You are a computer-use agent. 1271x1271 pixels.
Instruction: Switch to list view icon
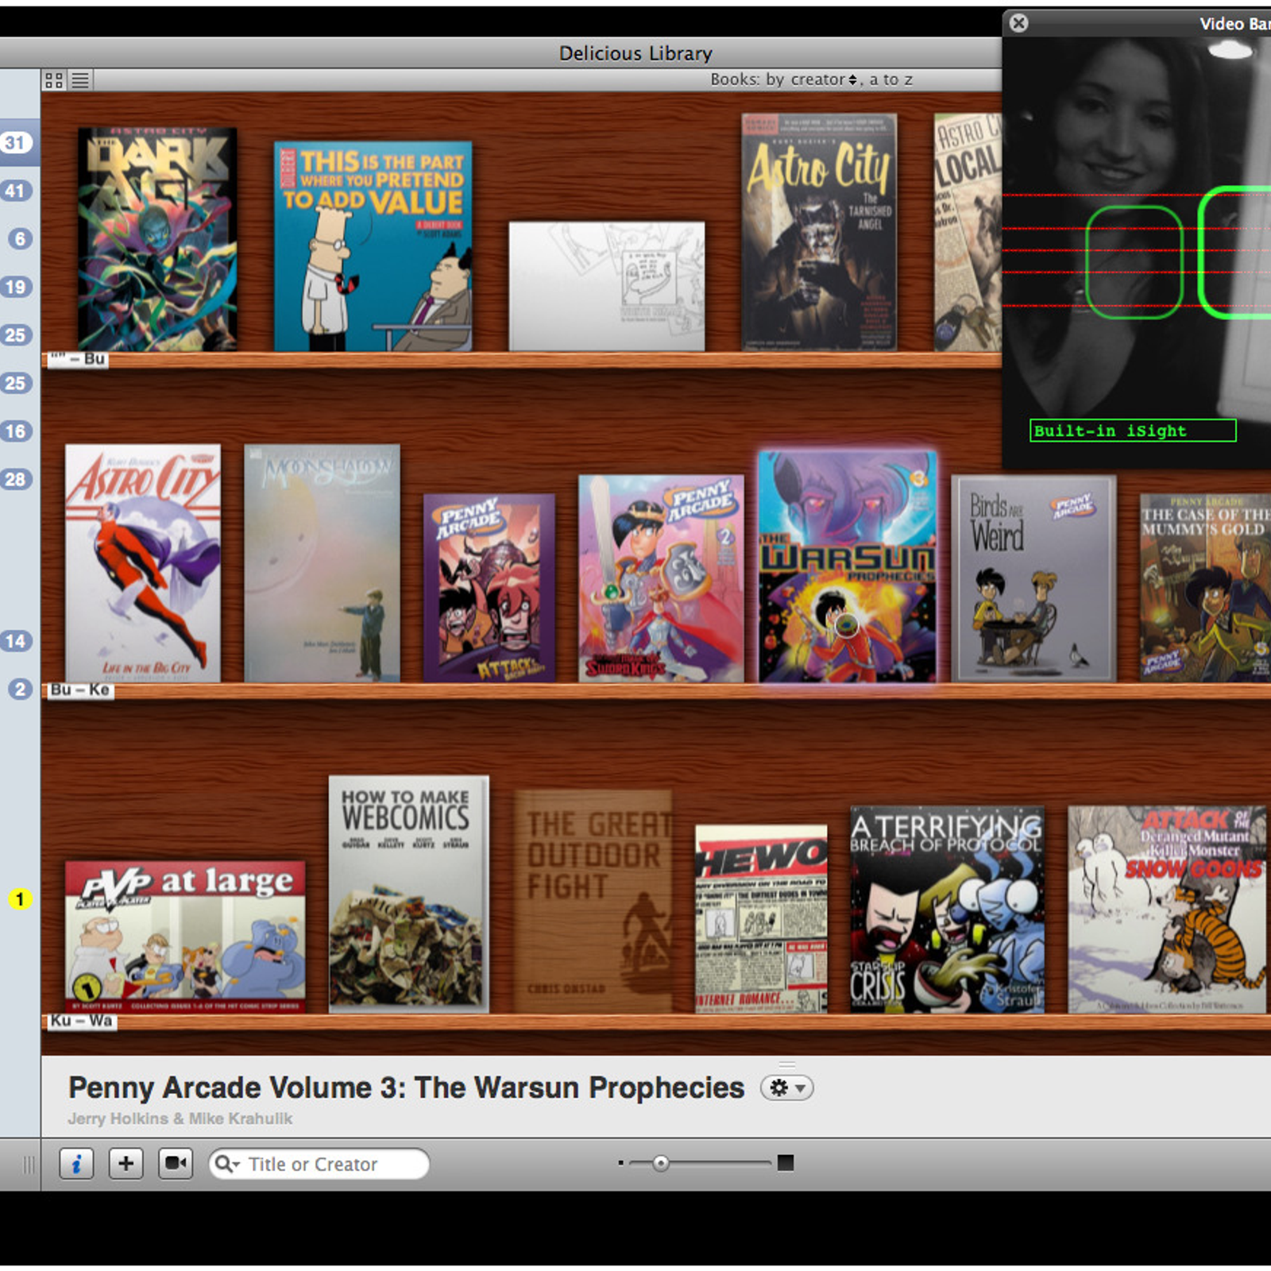point(80,80)
